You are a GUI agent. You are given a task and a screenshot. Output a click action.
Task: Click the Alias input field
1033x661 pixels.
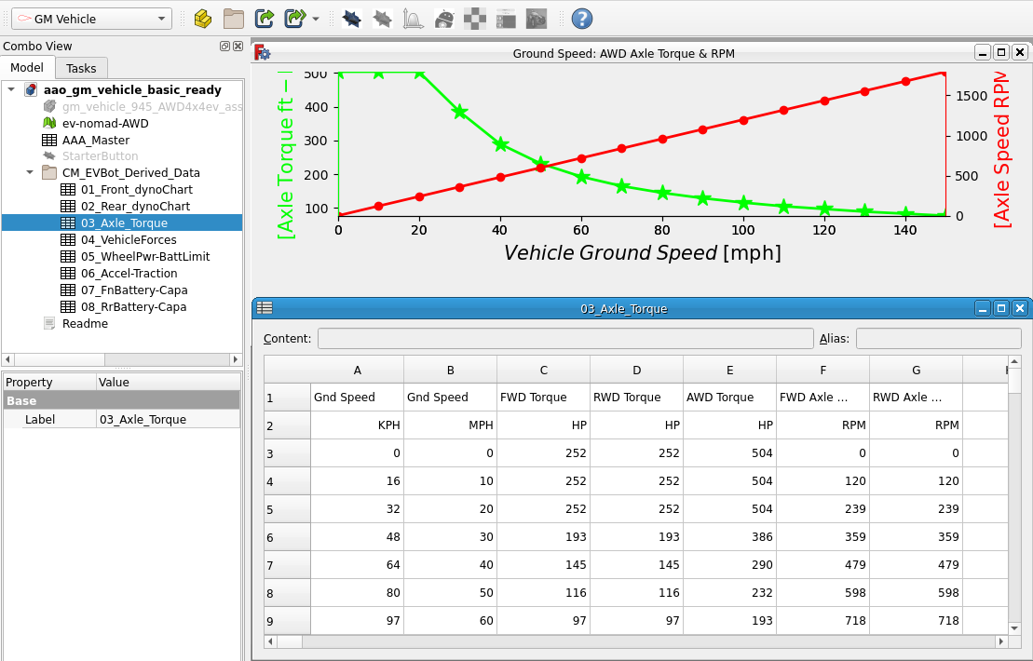pos(938,338)
